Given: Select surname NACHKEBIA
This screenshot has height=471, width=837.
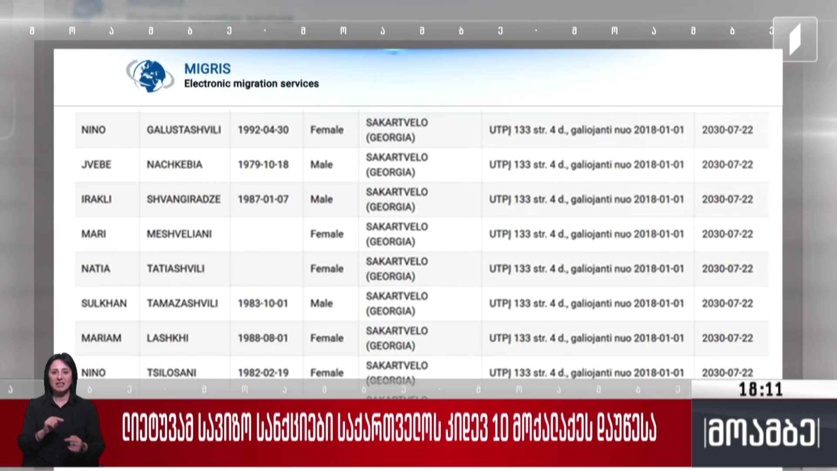Looking at the screenshot, I should click(174, 164).
